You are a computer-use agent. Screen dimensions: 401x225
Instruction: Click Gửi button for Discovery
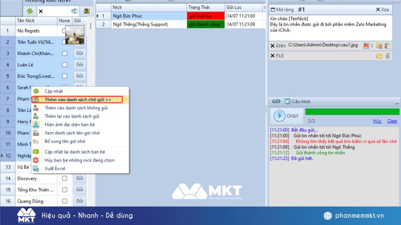point(80,178)
